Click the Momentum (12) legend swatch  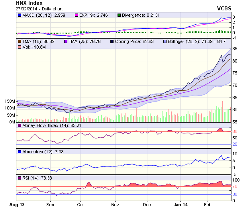(20, 152)
